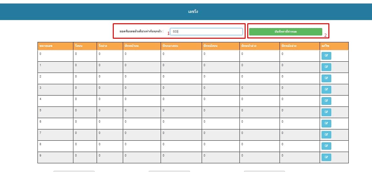Click the edit icon for number 0
Image resolution: width=372 pixels, height=172 pixels.
(326, 56)
